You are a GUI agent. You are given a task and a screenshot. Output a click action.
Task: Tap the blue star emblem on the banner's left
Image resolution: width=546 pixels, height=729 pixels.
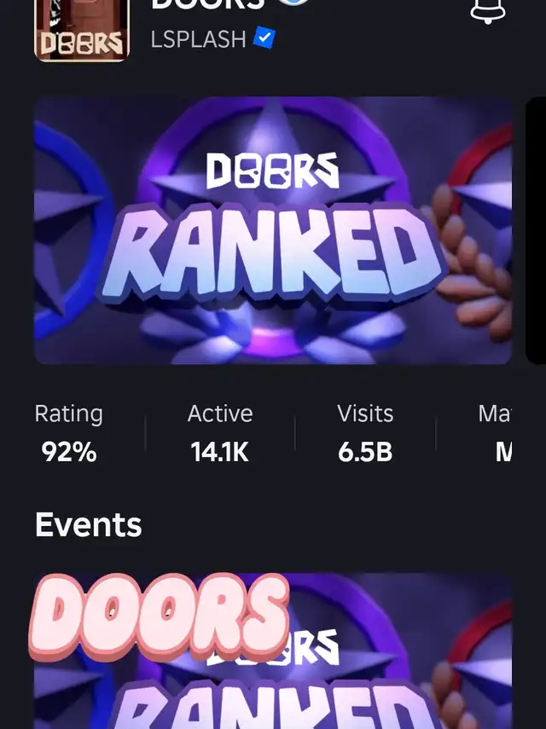click(x=65, y=228)
